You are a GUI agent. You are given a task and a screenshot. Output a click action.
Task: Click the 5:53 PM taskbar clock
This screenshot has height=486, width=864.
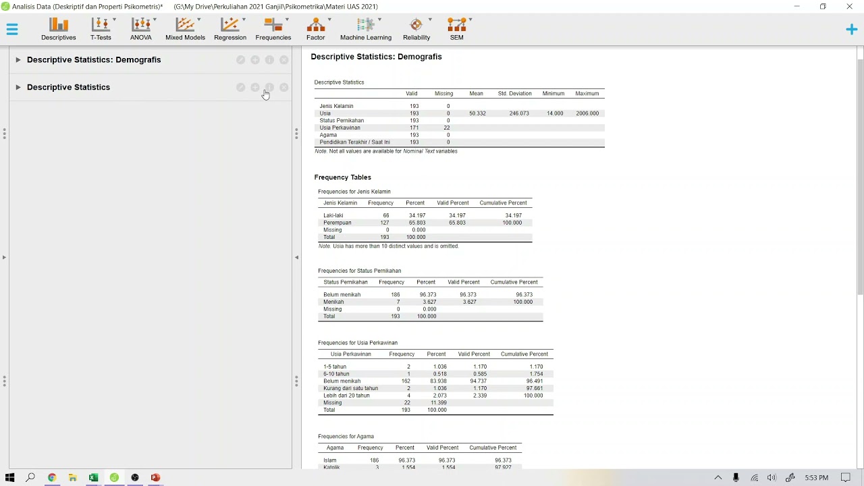816,478
